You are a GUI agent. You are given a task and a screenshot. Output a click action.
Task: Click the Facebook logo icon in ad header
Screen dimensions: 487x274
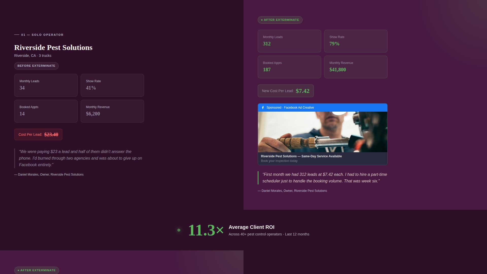(263, 108)
